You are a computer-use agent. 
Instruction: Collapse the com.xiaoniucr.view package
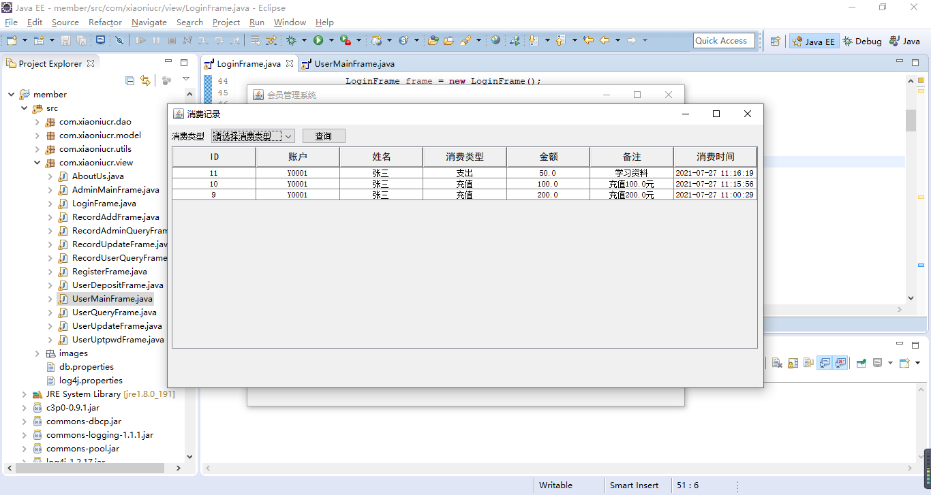37,163
